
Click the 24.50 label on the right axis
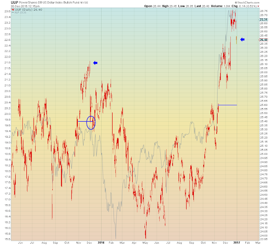(263, 195)
